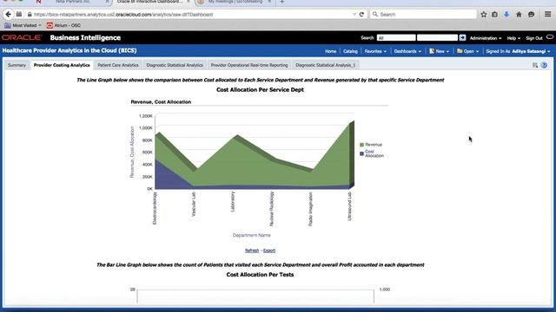
Task: Click the 'Cost Allocation Per Tests' title
Action: (260, 275)
